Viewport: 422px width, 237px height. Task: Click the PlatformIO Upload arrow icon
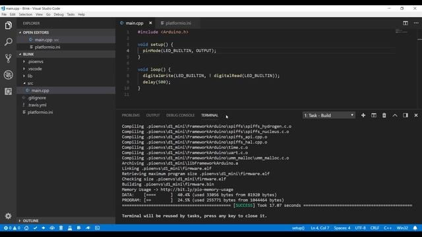(44, 228)
